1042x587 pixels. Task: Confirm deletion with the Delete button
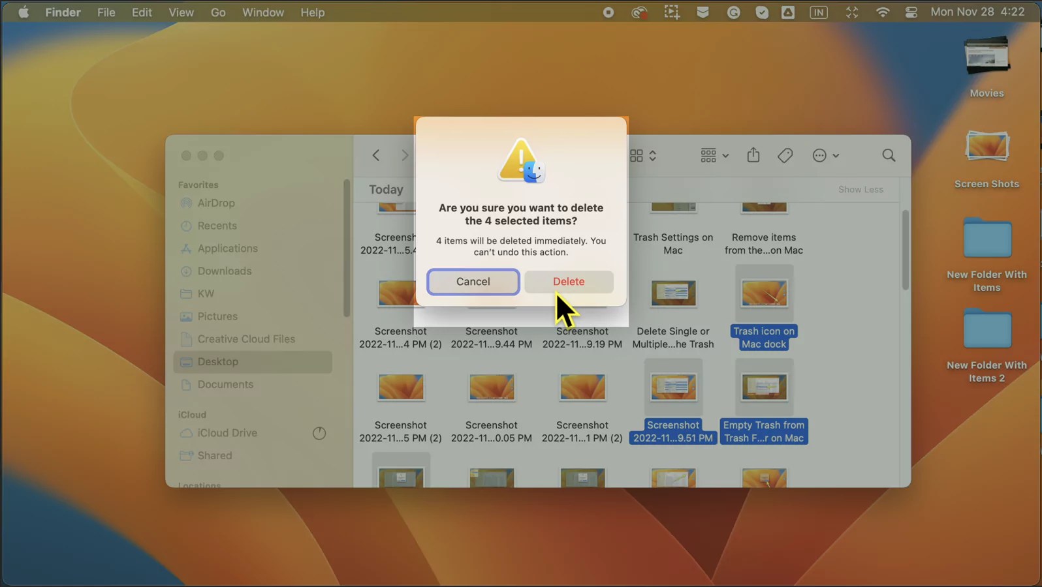[569, 282]
